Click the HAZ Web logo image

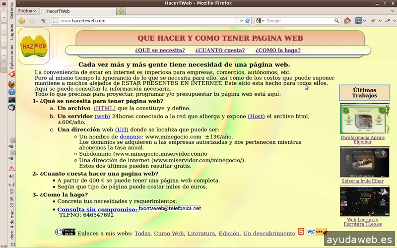[34, 46]
